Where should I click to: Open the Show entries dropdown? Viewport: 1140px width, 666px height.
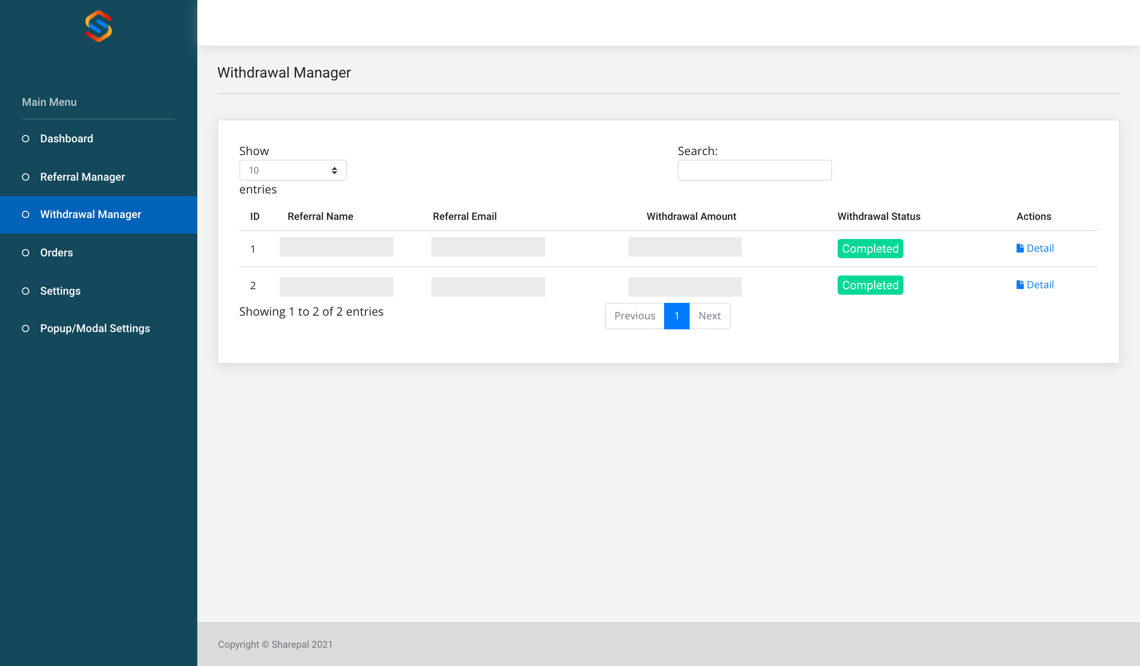[293, 170]
